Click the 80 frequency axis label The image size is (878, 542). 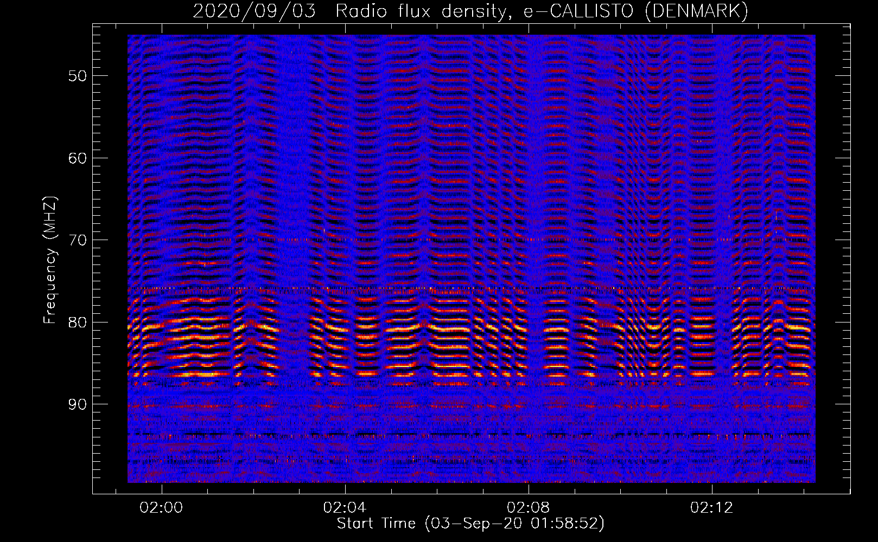77,322
